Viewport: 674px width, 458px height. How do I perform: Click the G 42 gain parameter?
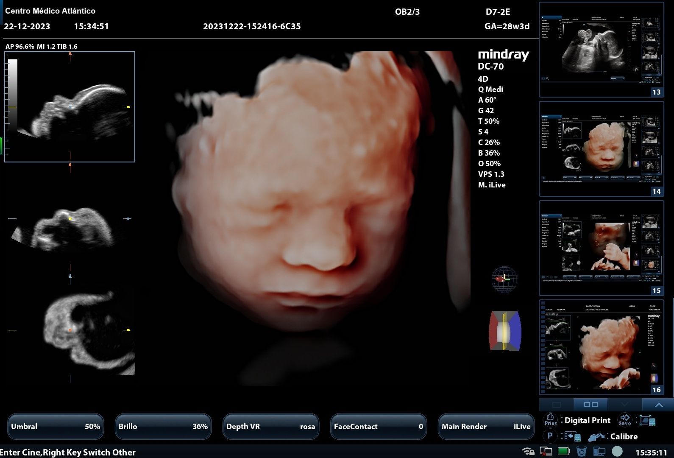[x=486, y=111]
